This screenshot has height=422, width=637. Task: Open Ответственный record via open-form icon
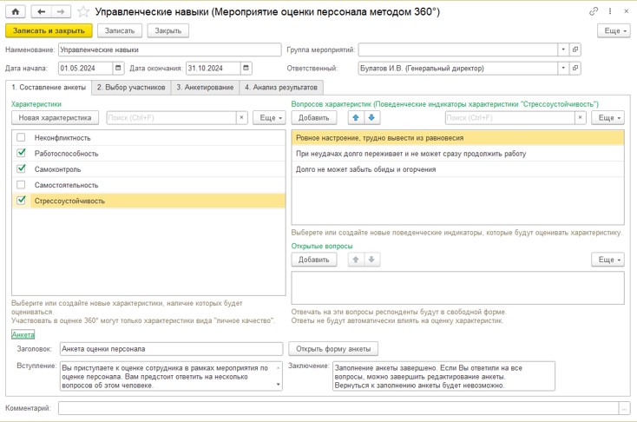coord(575,68)
